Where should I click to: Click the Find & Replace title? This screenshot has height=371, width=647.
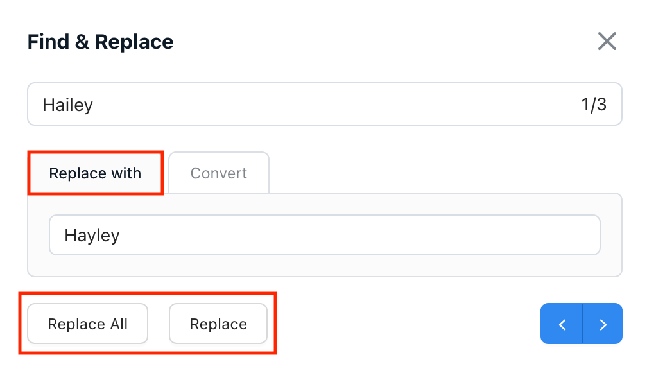(100, 42)
